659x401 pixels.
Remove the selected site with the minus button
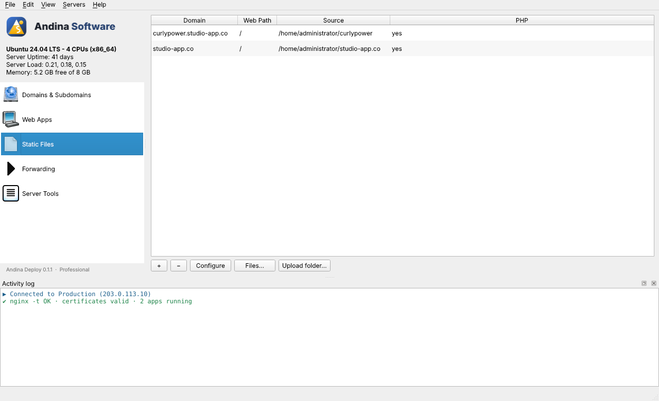pos(179,266)
